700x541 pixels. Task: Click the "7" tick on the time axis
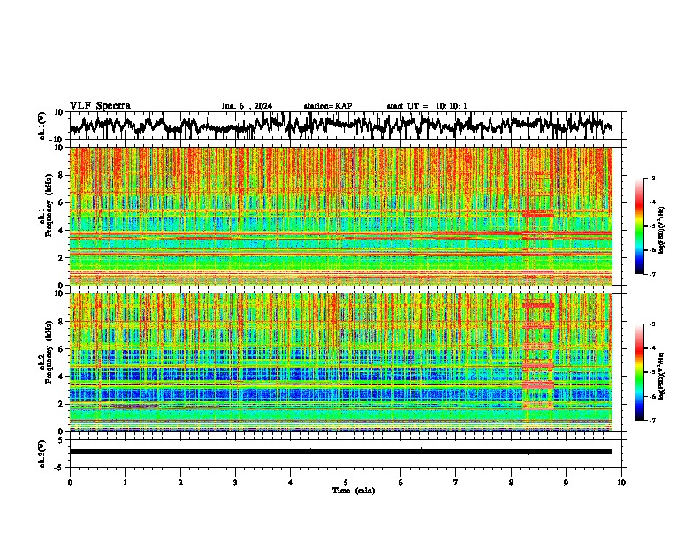[x=456, y=483]
